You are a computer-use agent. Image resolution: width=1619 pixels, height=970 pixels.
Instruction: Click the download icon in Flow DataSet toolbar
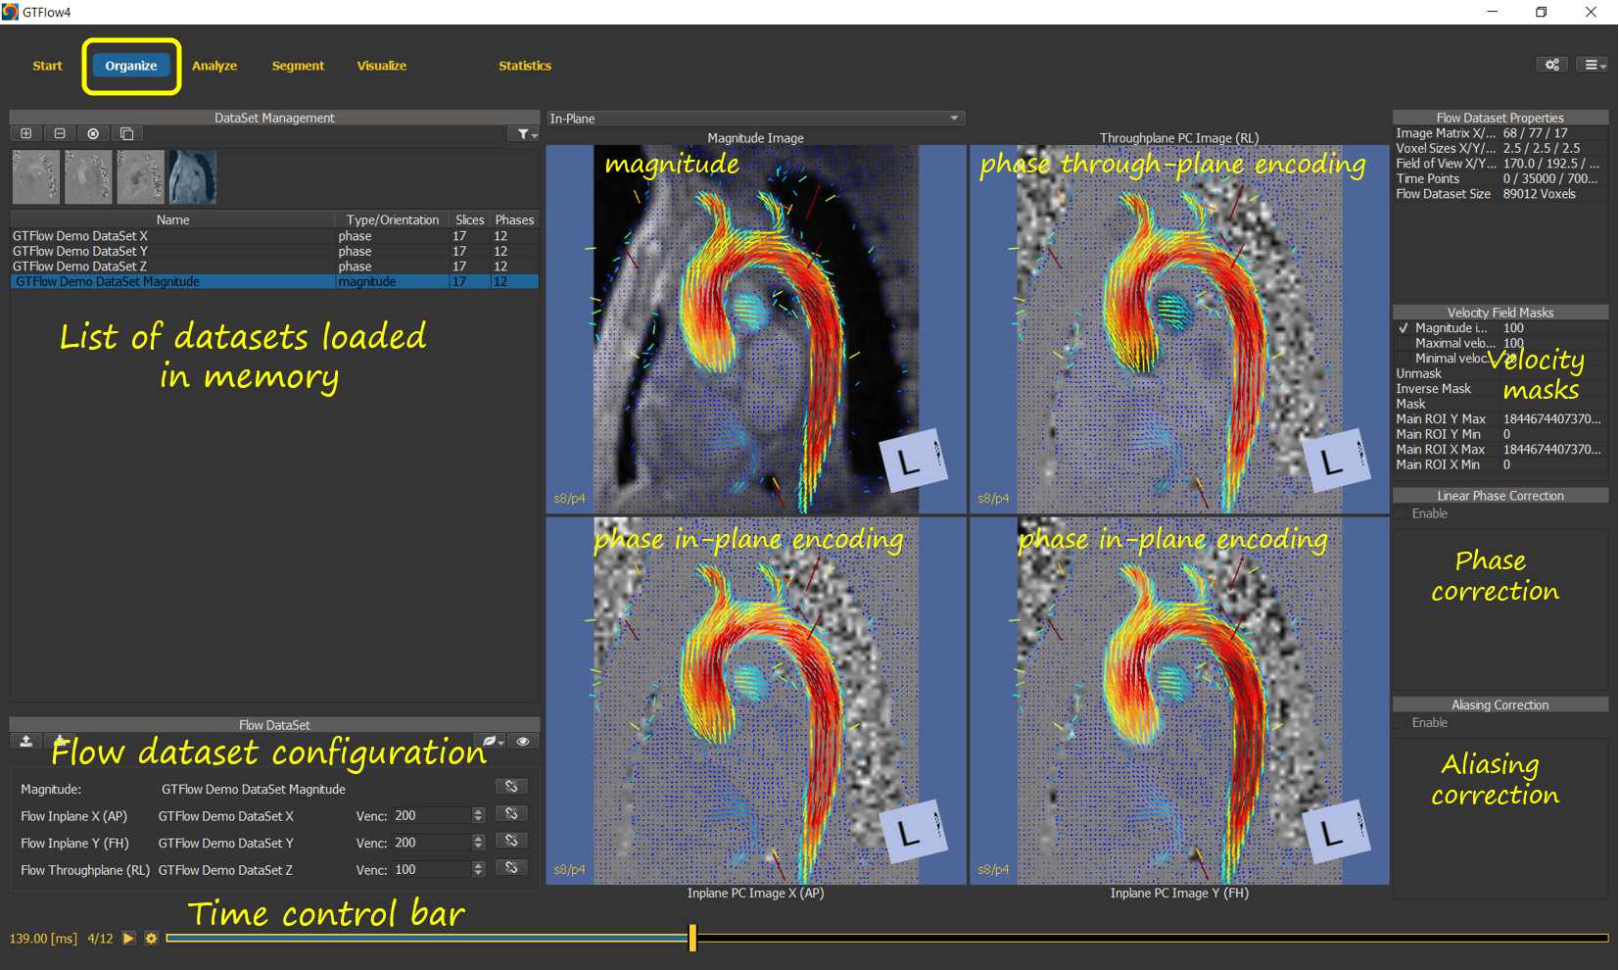pyautogui.click(x=61, y=741)
